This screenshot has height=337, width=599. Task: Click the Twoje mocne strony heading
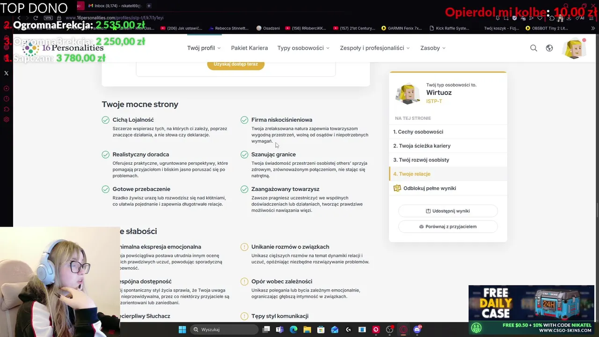tap(140, 104)
